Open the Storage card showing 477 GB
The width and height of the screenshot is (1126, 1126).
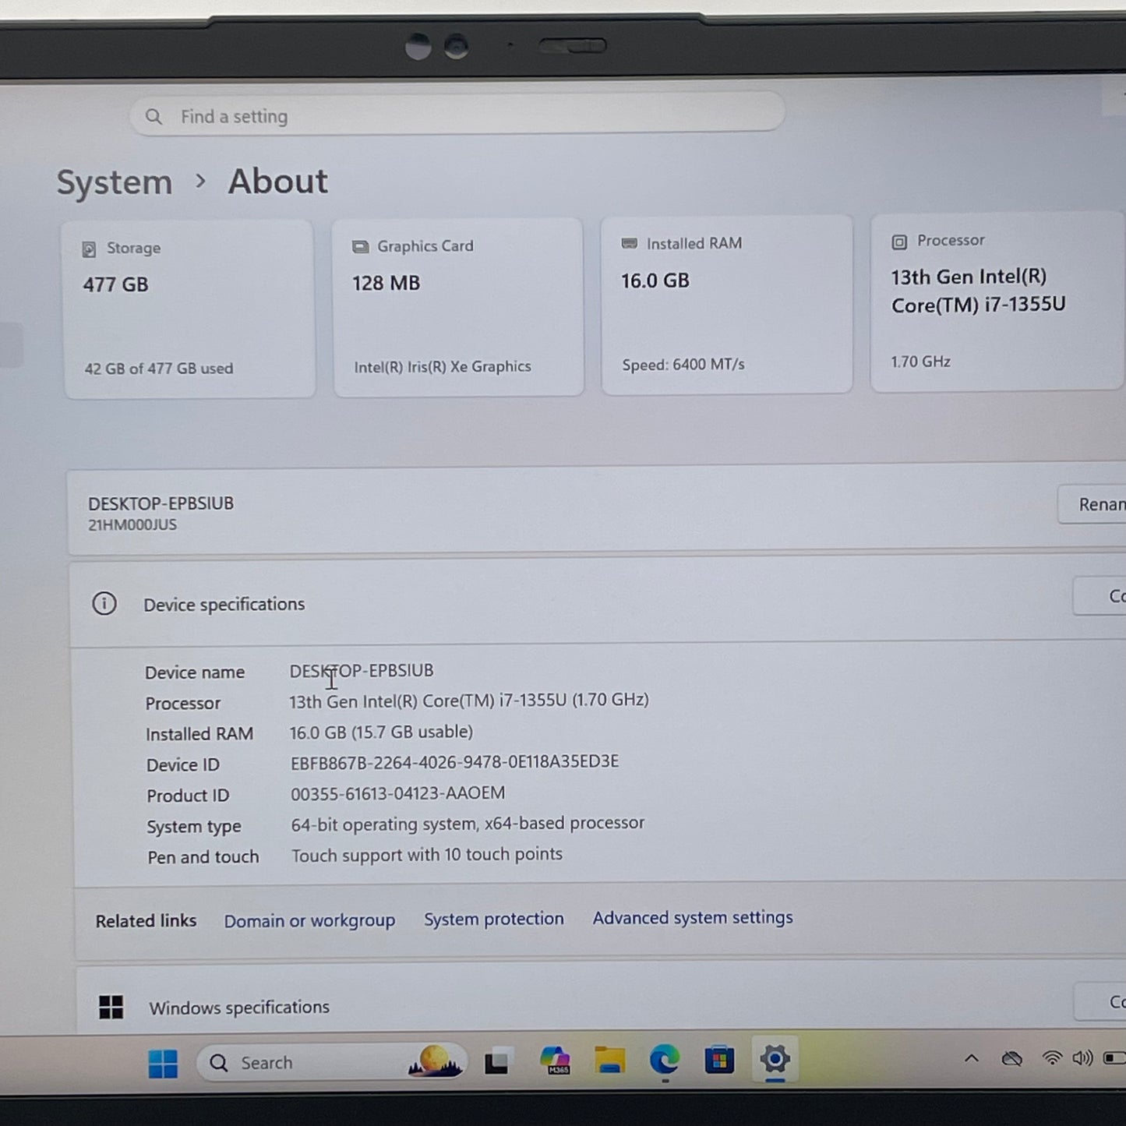pos(189,309)
